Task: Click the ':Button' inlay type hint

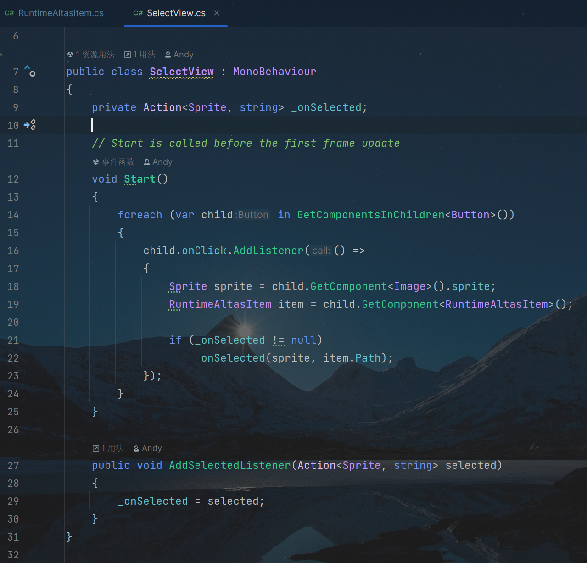Action: (252, 215)
